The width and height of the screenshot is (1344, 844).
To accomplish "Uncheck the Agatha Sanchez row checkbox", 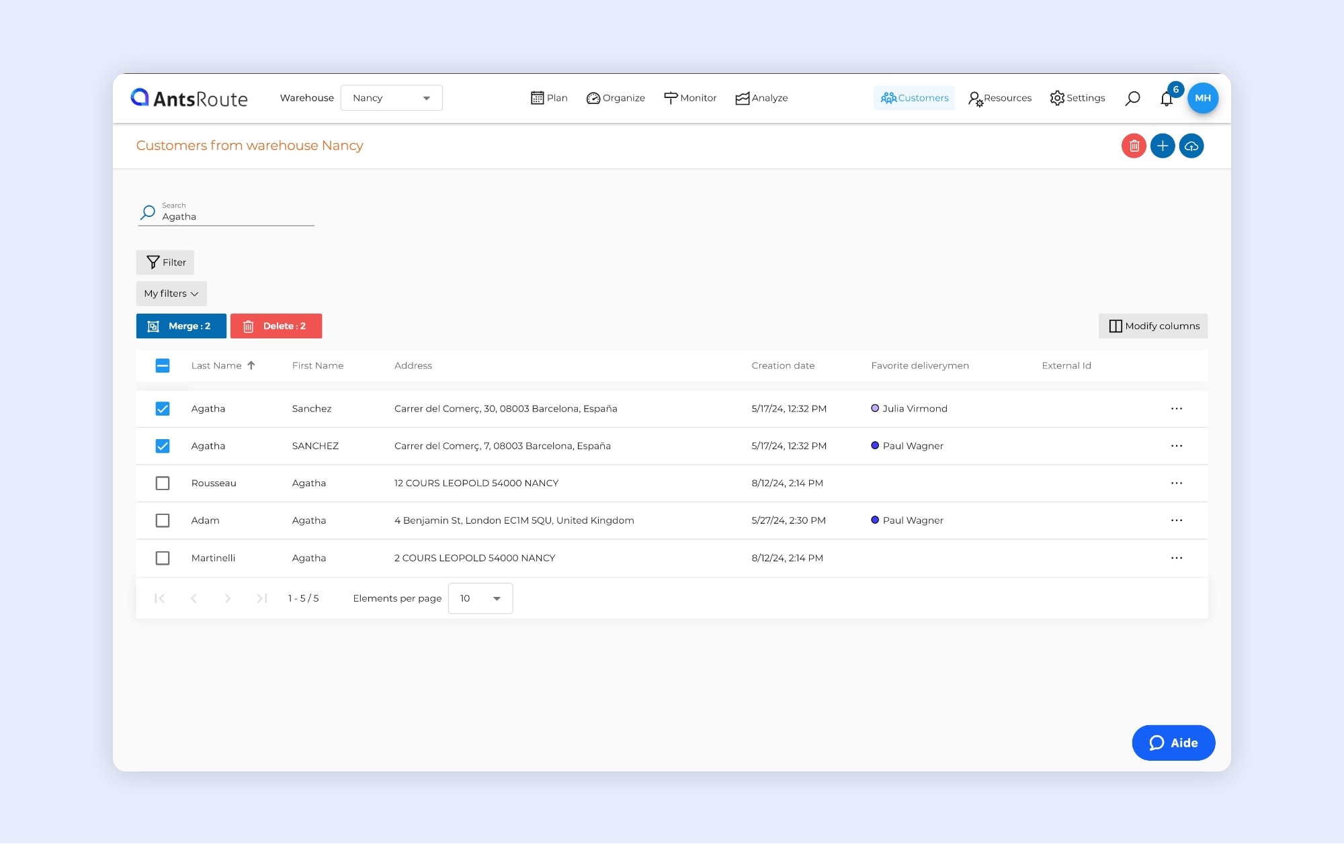I will click(x=163, y=409).
